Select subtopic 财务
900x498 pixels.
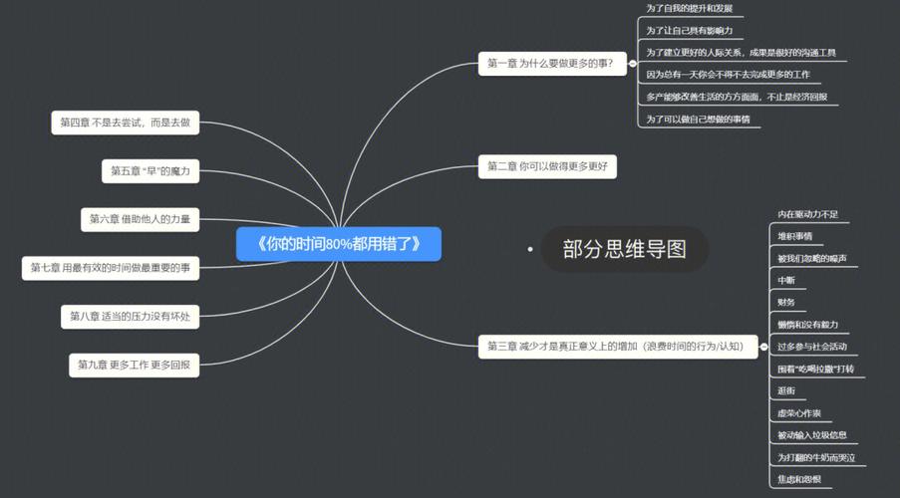tap(786, 302)
